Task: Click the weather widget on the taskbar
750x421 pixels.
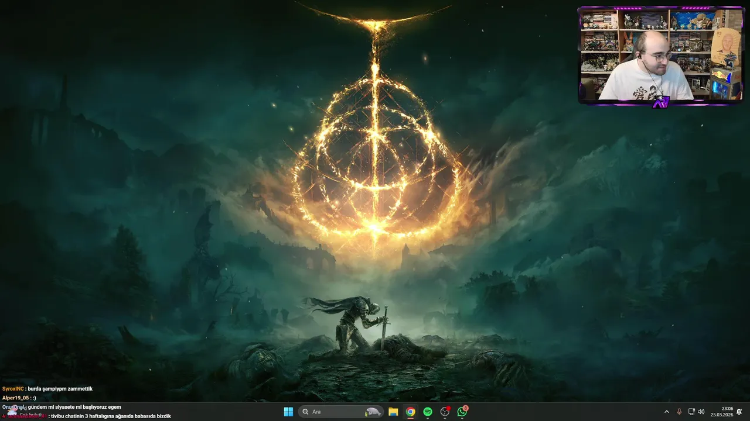Action: [25, 413]
